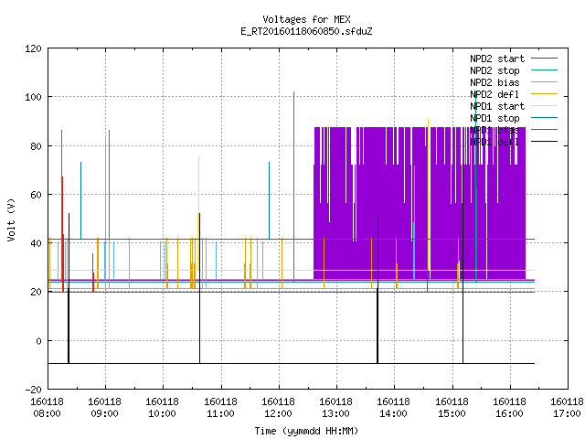
Task: Click the 160118 12:00 time tick label
Action: [278, 408]
